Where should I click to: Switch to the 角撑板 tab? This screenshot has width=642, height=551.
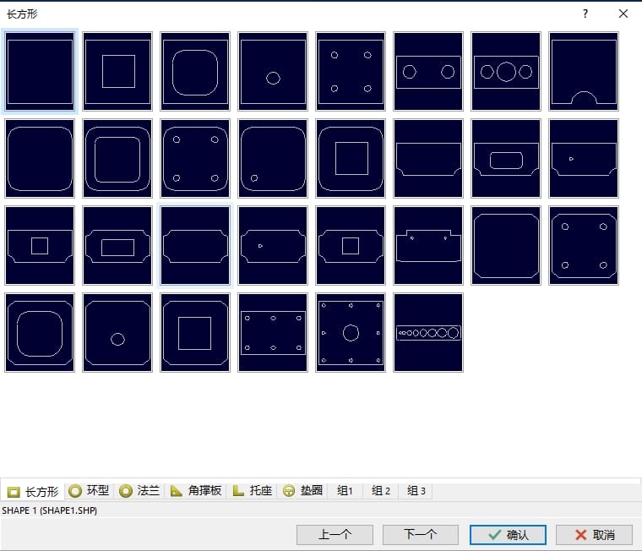196,491
